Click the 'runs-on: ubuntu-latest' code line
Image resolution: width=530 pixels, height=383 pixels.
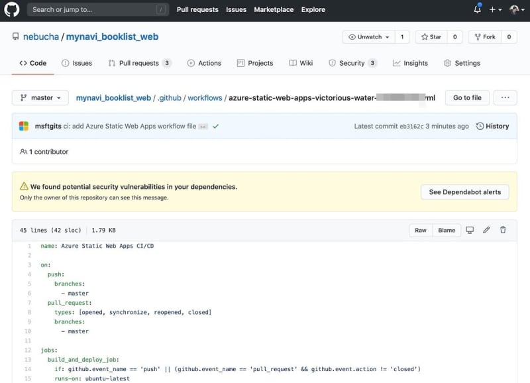[92, 378]
